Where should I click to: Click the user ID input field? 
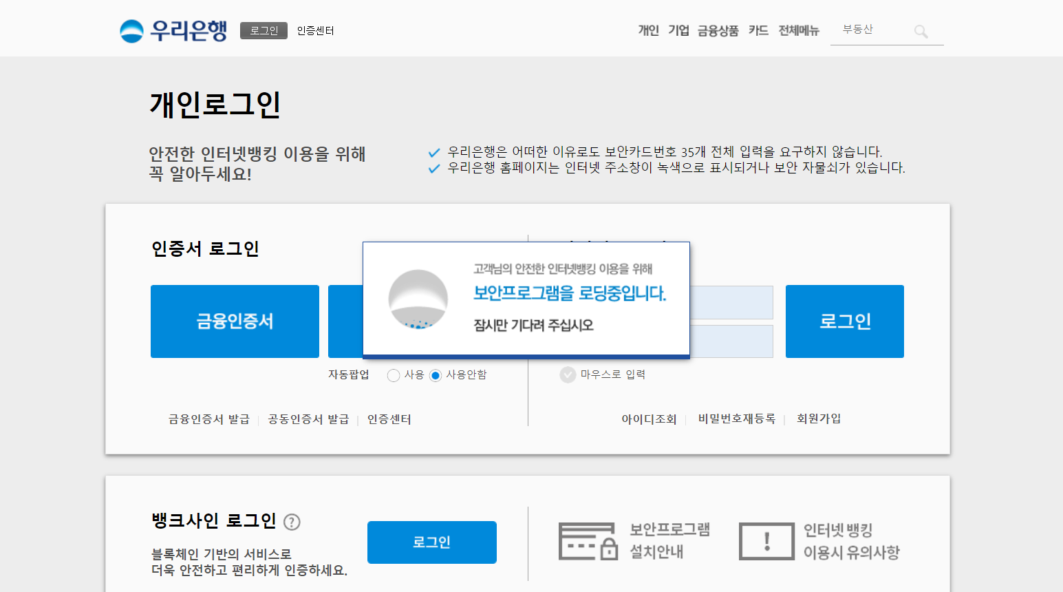coord(731,302)
